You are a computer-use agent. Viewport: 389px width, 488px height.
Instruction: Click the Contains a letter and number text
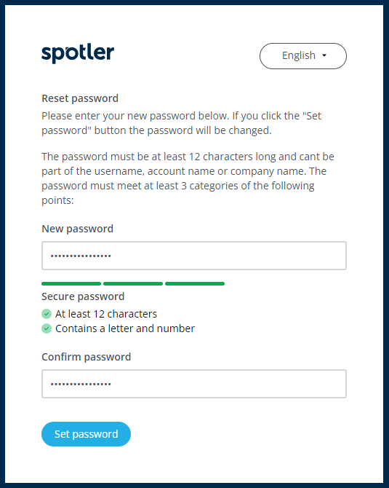[x=125, y=328]
